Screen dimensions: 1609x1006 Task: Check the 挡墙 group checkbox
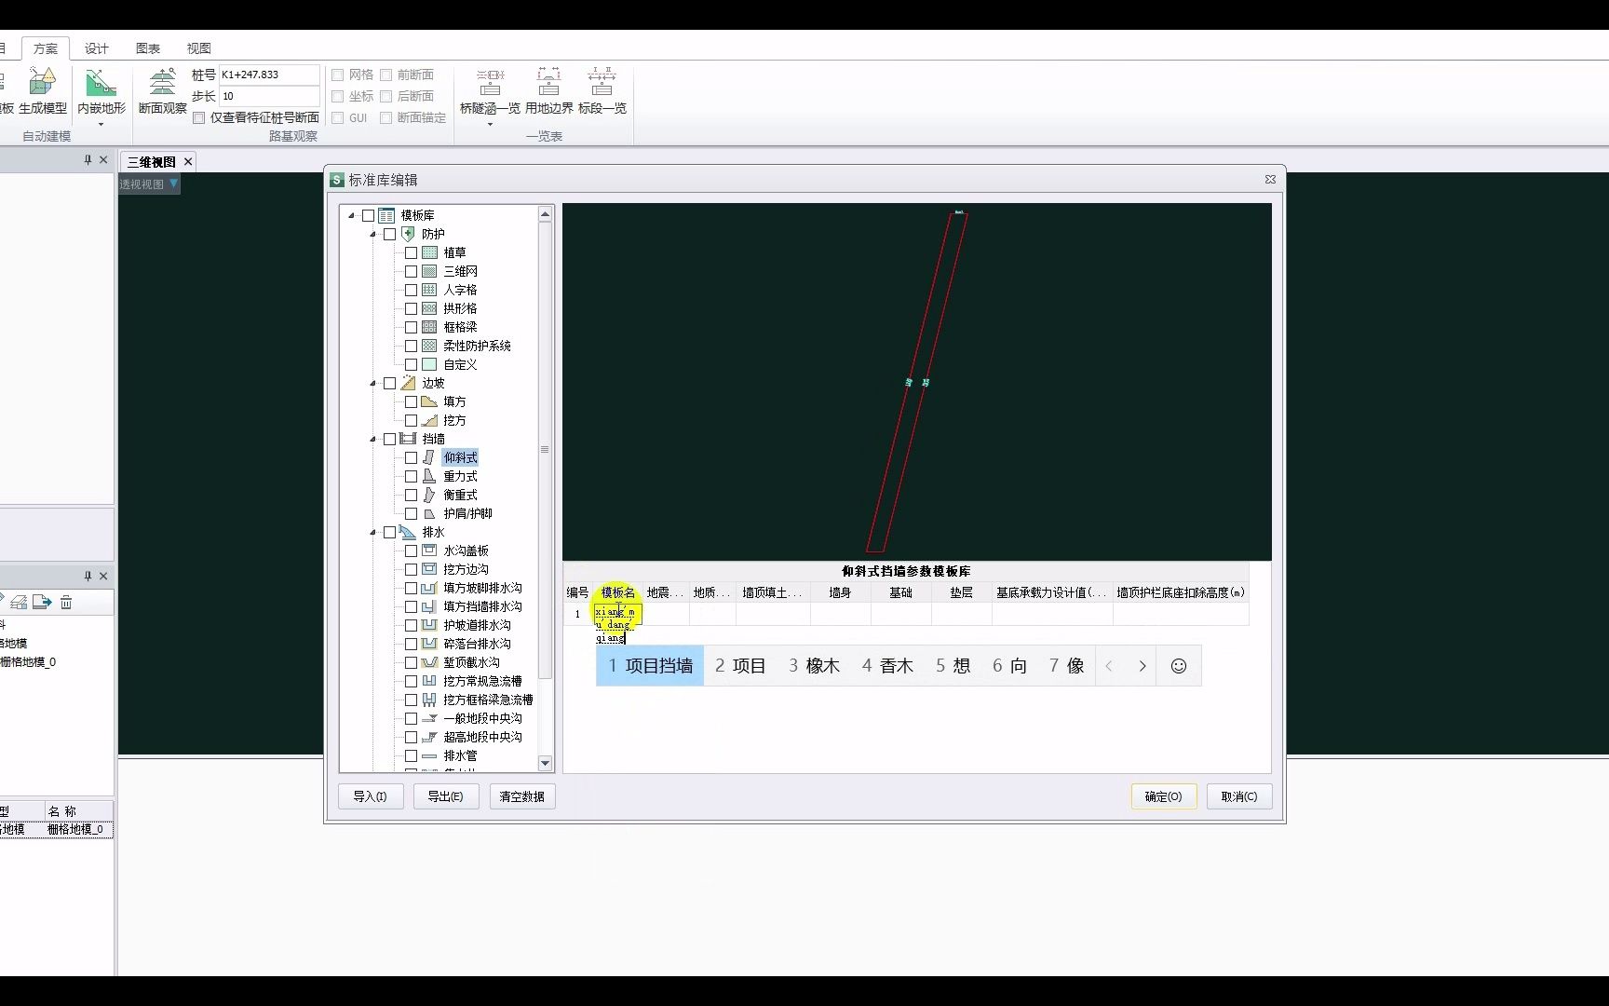[390, 439]
